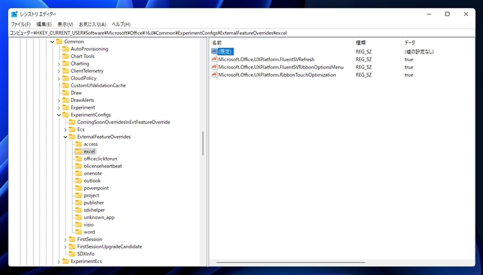Click the SDXInfo folder icon

pos(72,254)
